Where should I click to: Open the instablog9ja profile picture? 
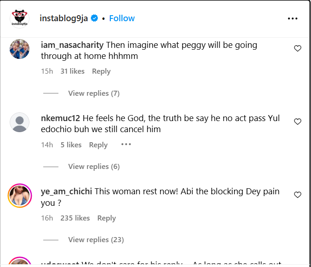click(20, 18)
